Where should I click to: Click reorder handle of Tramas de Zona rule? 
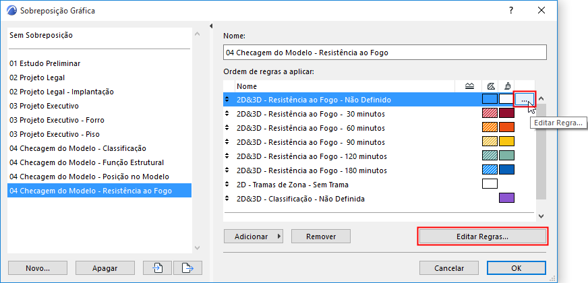227,184
